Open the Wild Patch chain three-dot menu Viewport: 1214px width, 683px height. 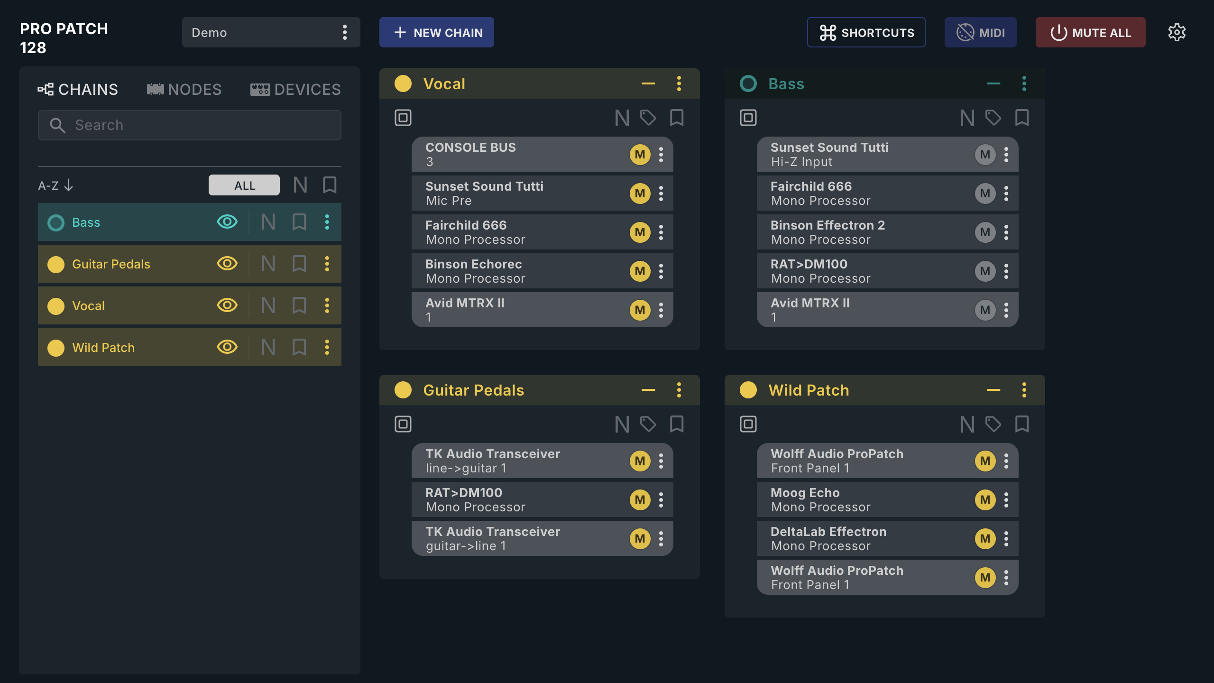point(1024,390)
